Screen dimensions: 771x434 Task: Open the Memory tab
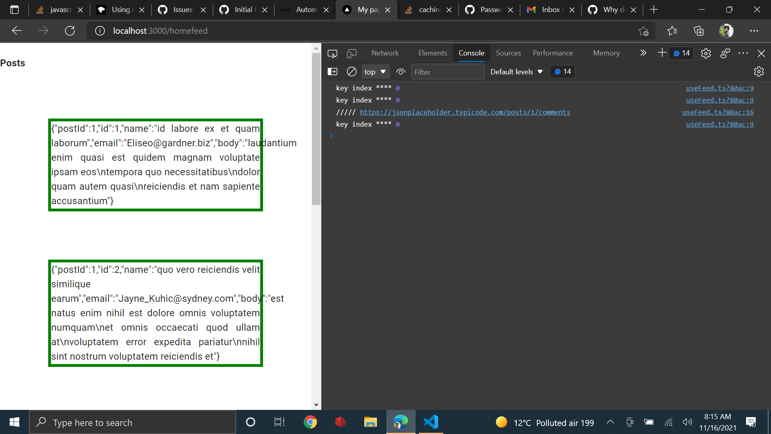tap(606, 53)
